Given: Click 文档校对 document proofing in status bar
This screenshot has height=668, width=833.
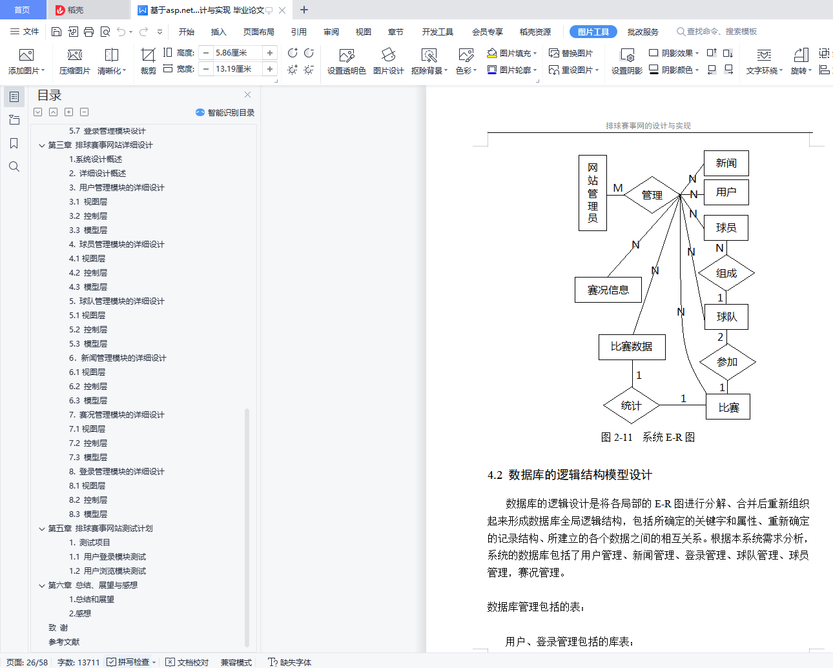Looking at the screenshot, I should coord(187,662).
